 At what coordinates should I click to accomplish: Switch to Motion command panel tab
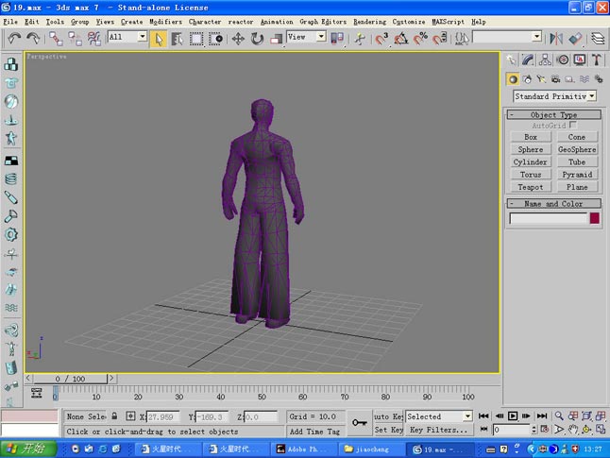coord(562,59)
